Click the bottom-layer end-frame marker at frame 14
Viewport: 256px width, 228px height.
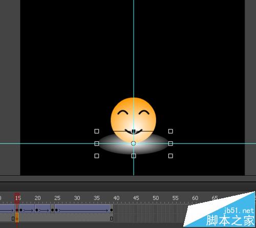[13, 218]
